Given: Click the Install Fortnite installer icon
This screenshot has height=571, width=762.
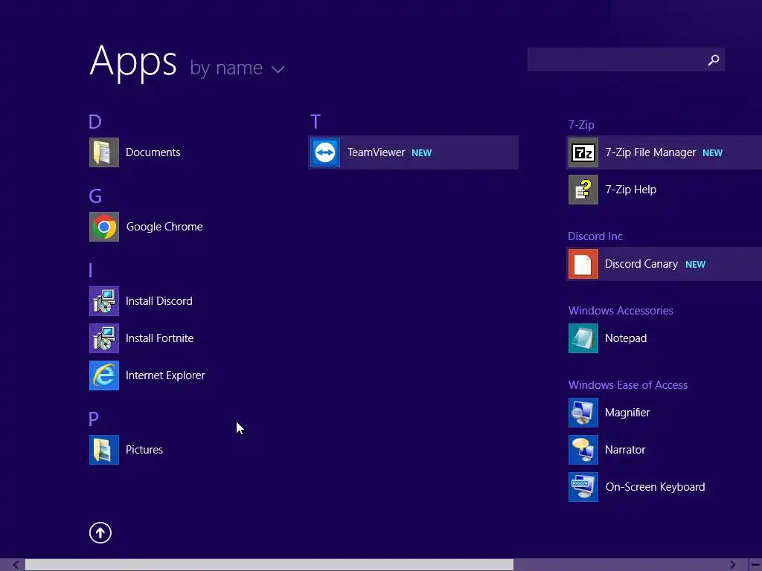Looking at the screenshot, I should 104,338.
